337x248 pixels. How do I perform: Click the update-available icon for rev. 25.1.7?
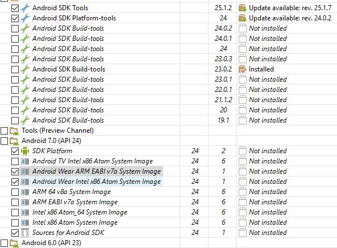click(x=243, y=8)
